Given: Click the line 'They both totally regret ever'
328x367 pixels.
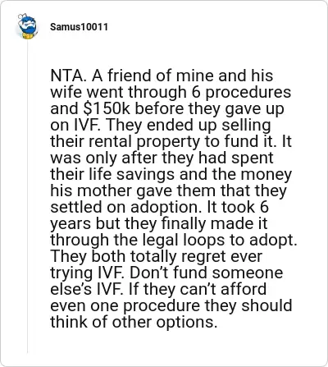Looking at the screenshot, I should pos(157,257).
